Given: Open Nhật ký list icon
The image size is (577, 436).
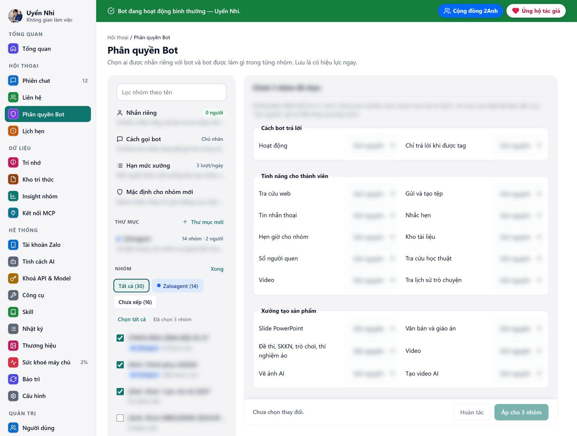Looking at the screenshot, I should click(13, 329).
